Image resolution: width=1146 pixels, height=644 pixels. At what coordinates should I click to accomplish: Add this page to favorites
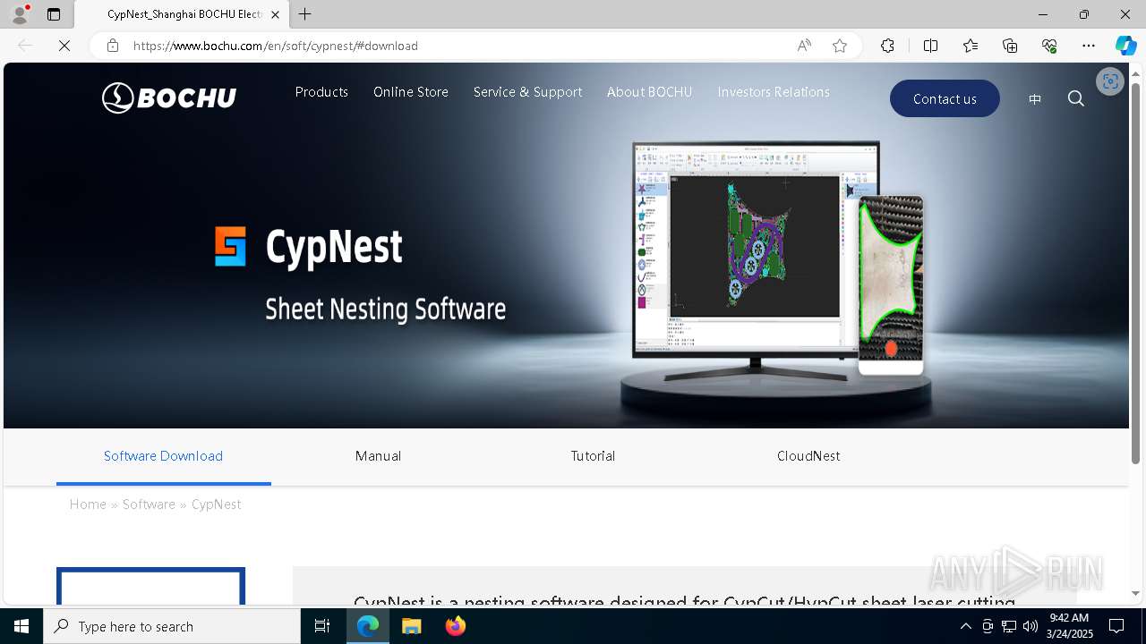[840, 46]
